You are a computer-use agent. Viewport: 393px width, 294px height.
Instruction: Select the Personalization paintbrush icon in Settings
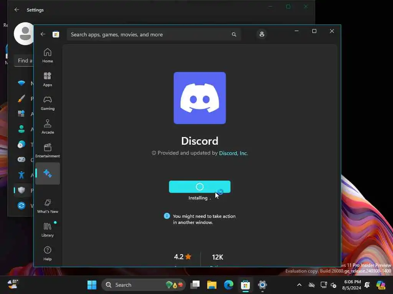tap(21, 98)
